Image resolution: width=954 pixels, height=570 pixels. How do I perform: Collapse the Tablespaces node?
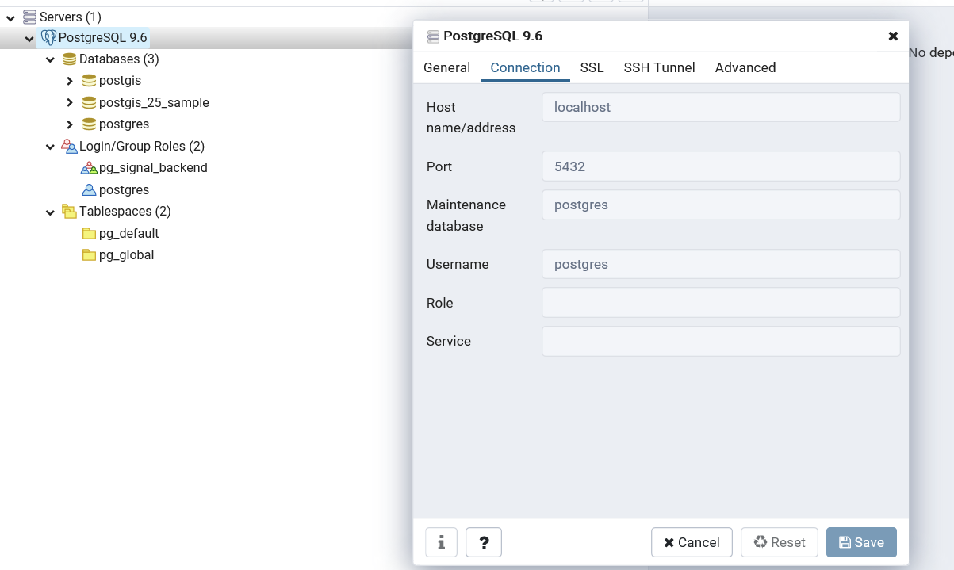50,212
